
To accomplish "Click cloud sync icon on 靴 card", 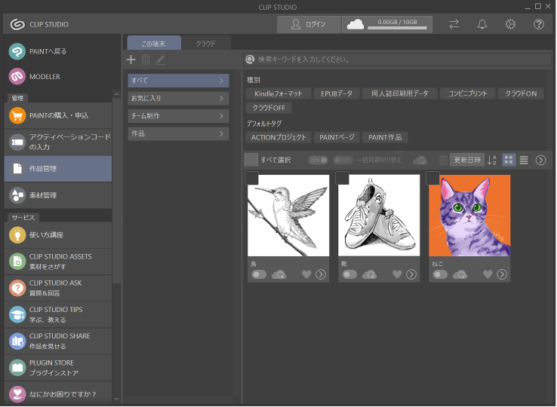I will click(x=369, y=274).
